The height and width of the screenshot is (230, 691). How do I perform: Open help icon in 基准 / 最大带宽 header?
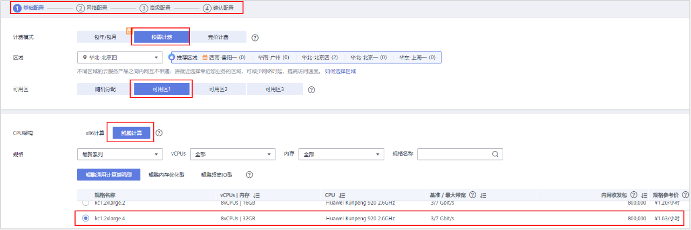click(x=472, y=194)
